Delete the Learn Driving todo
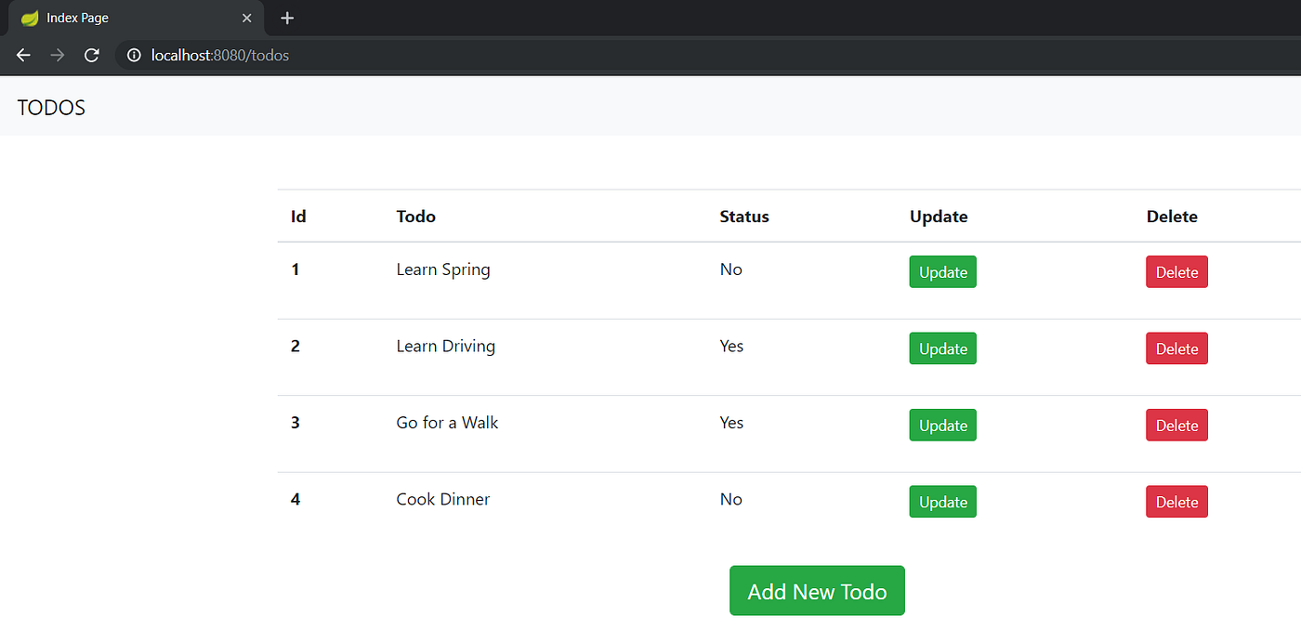1301x643 pixels. (1176, 348)
